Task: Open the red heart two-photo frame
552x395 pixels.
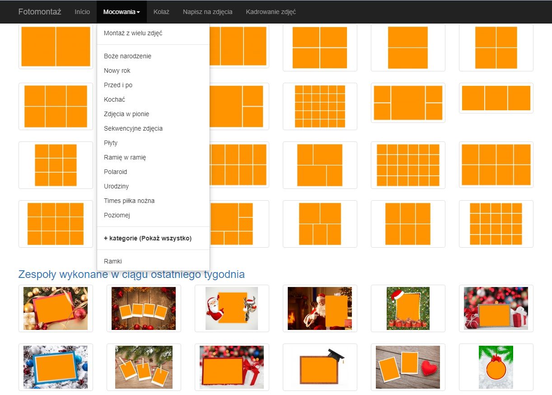Action: click(408, 367)
